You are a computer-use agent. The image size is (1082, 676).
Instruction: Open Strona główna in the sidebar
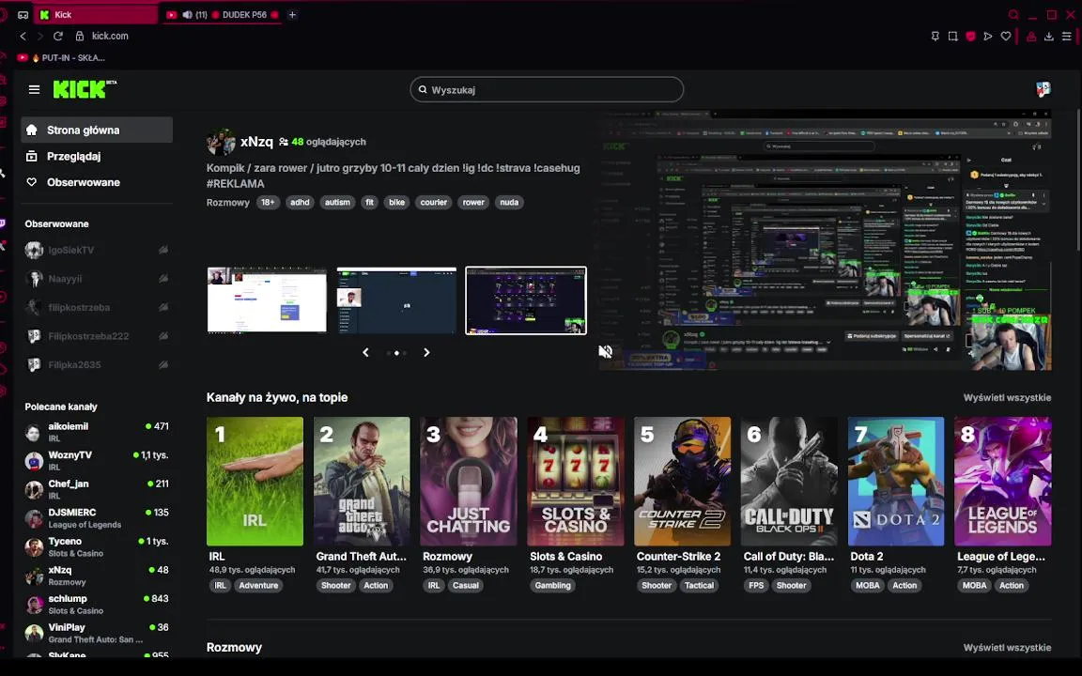pos(97,130)
